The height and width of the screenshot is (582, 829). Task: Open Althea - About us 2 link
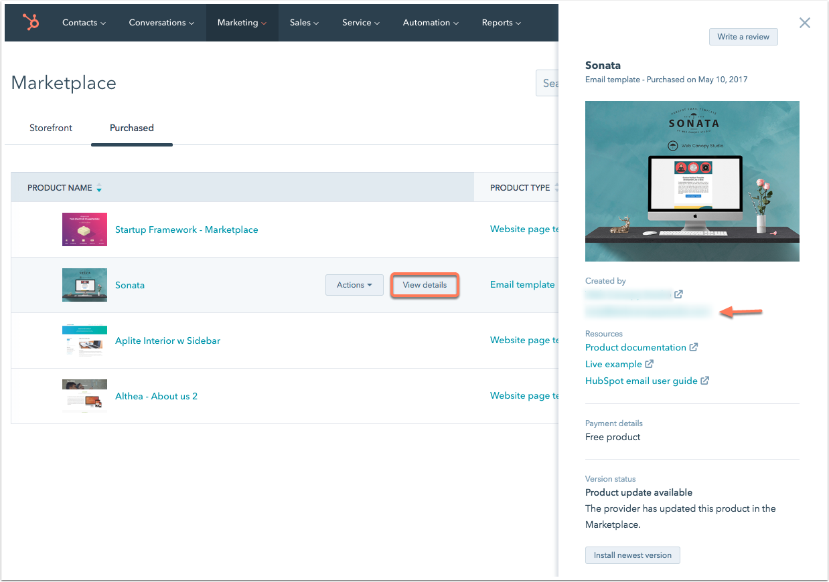pyautogui.click(x=156, y=396)
